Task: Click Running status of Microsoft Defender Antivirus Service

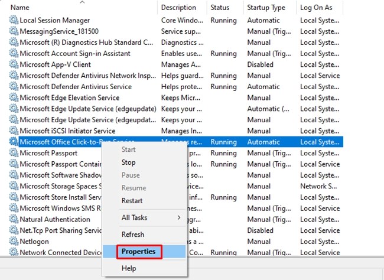Action: click(x=223, y=87)
